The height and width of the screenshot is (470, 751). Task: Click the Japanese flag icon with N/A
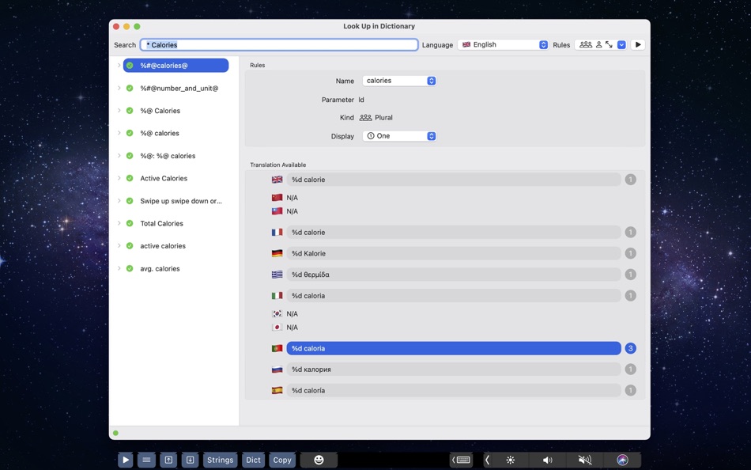[x=277, y=327]
